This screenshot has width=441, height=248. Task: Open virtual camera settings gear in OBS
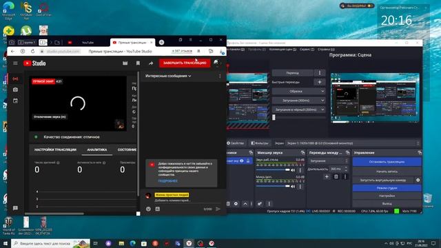click(x=418, y=180)
